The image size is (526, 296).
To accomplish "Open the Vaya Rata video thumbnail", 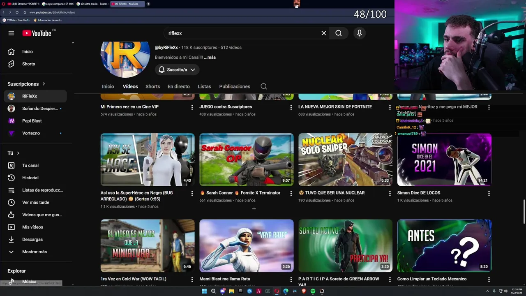I will coord(247,245).
